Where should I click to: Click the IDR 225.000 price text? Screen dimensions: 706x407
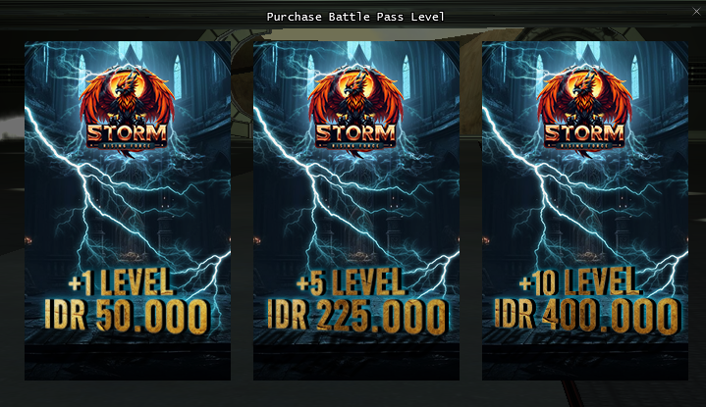358,316
